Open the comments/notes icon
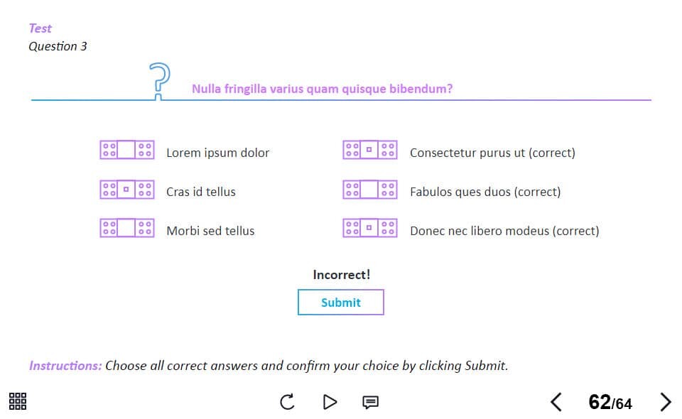 pos(370,402)
